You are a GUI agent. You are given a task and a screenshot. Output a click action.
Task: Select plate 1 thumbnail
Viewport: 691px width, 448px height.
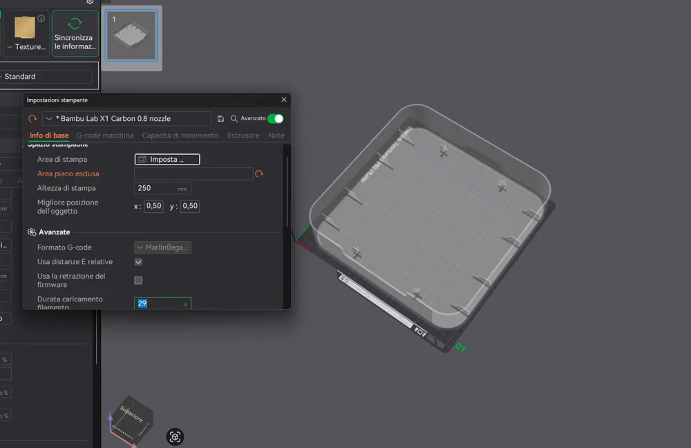point(131,35)
